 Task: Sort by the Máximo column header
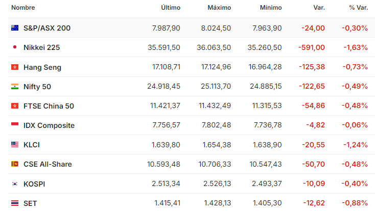pyautogui.click(x=219, y=8)
